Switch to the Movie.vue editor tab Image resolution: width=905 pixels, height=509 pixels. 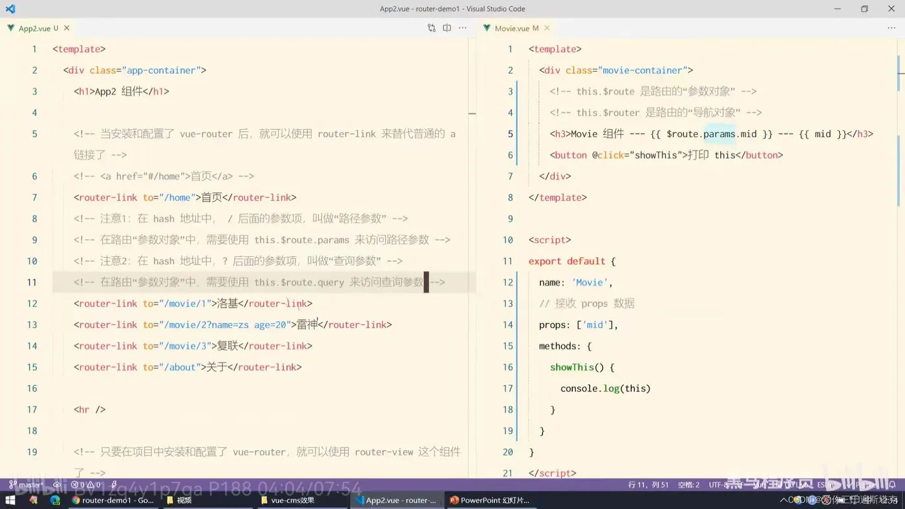coord(511,28)
